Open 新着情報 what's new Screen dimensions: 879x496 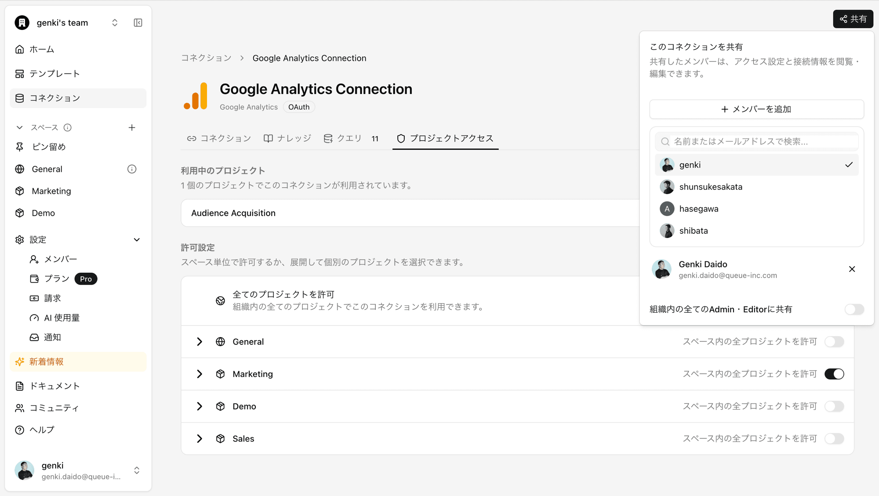pyautogui.click(x=78, y=362)
